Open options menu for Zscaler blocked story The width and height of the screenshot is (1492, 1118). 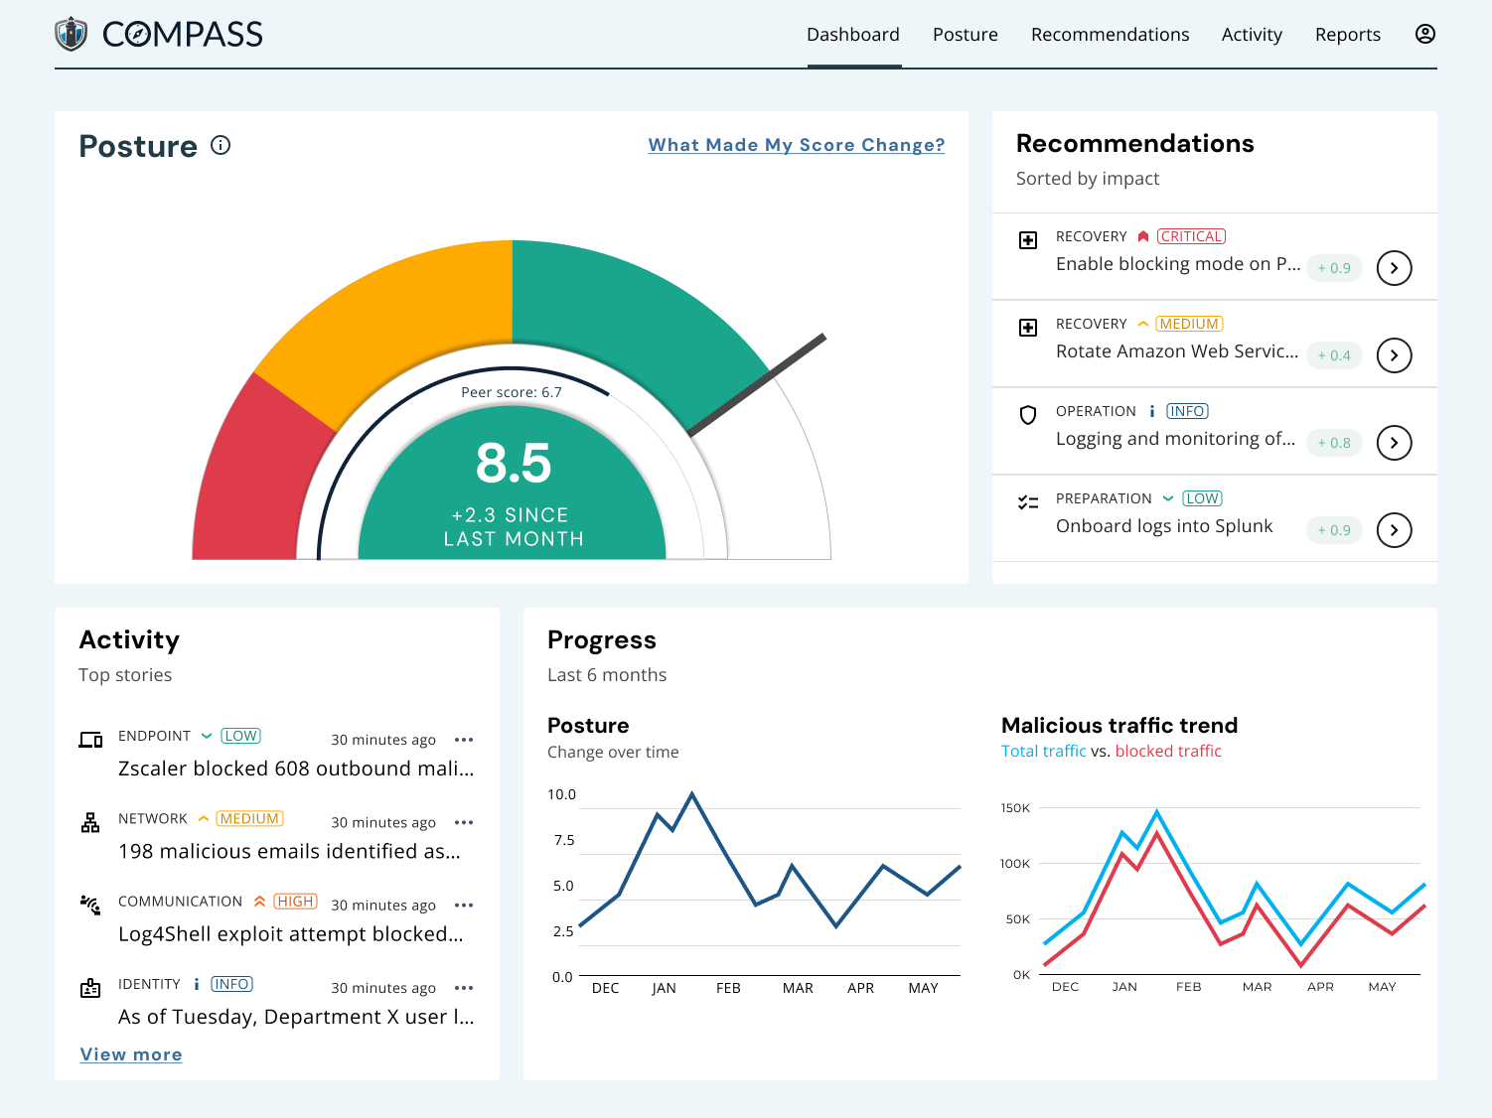pos(464,740)
